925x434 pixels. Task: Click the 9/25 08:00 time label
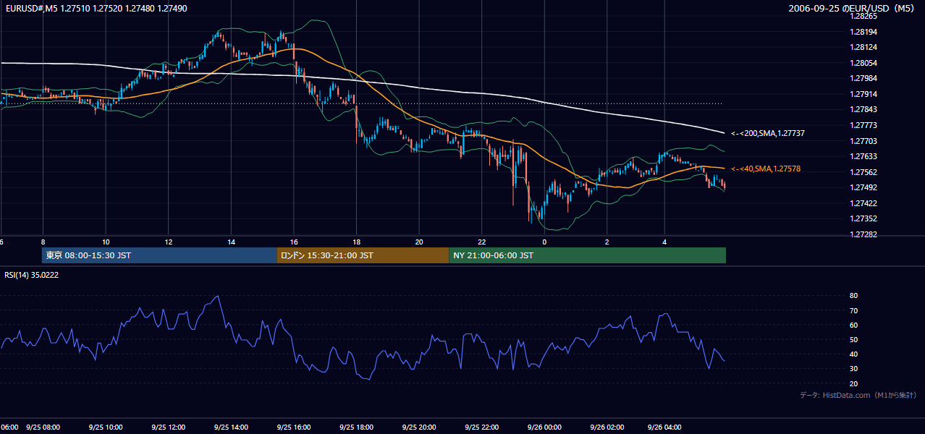[x=43, y=427]
